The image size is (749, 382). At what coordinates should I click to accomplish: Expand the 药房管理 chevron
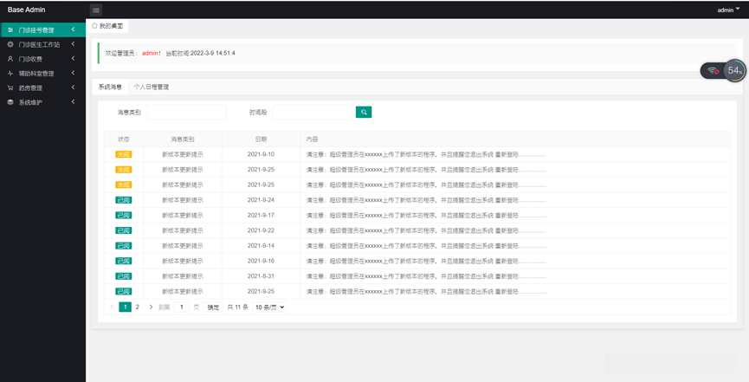point(73,87)
